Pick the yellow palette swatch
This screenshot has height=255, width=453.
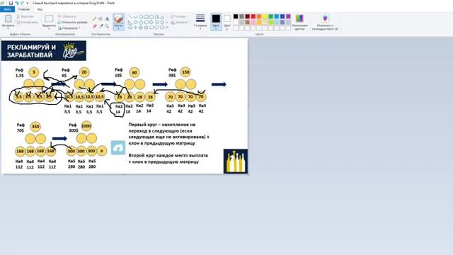pos(265,16)
